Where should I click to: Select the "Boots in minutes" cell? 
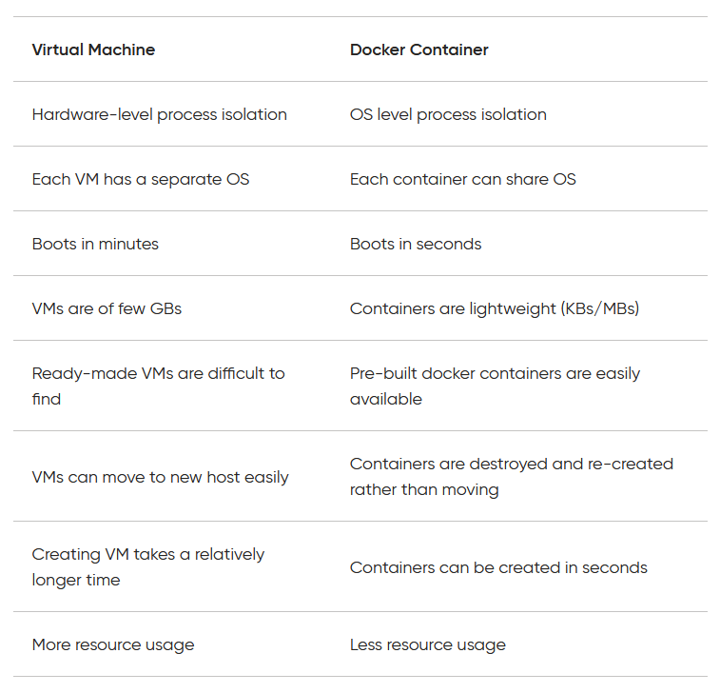coord(95,244)
